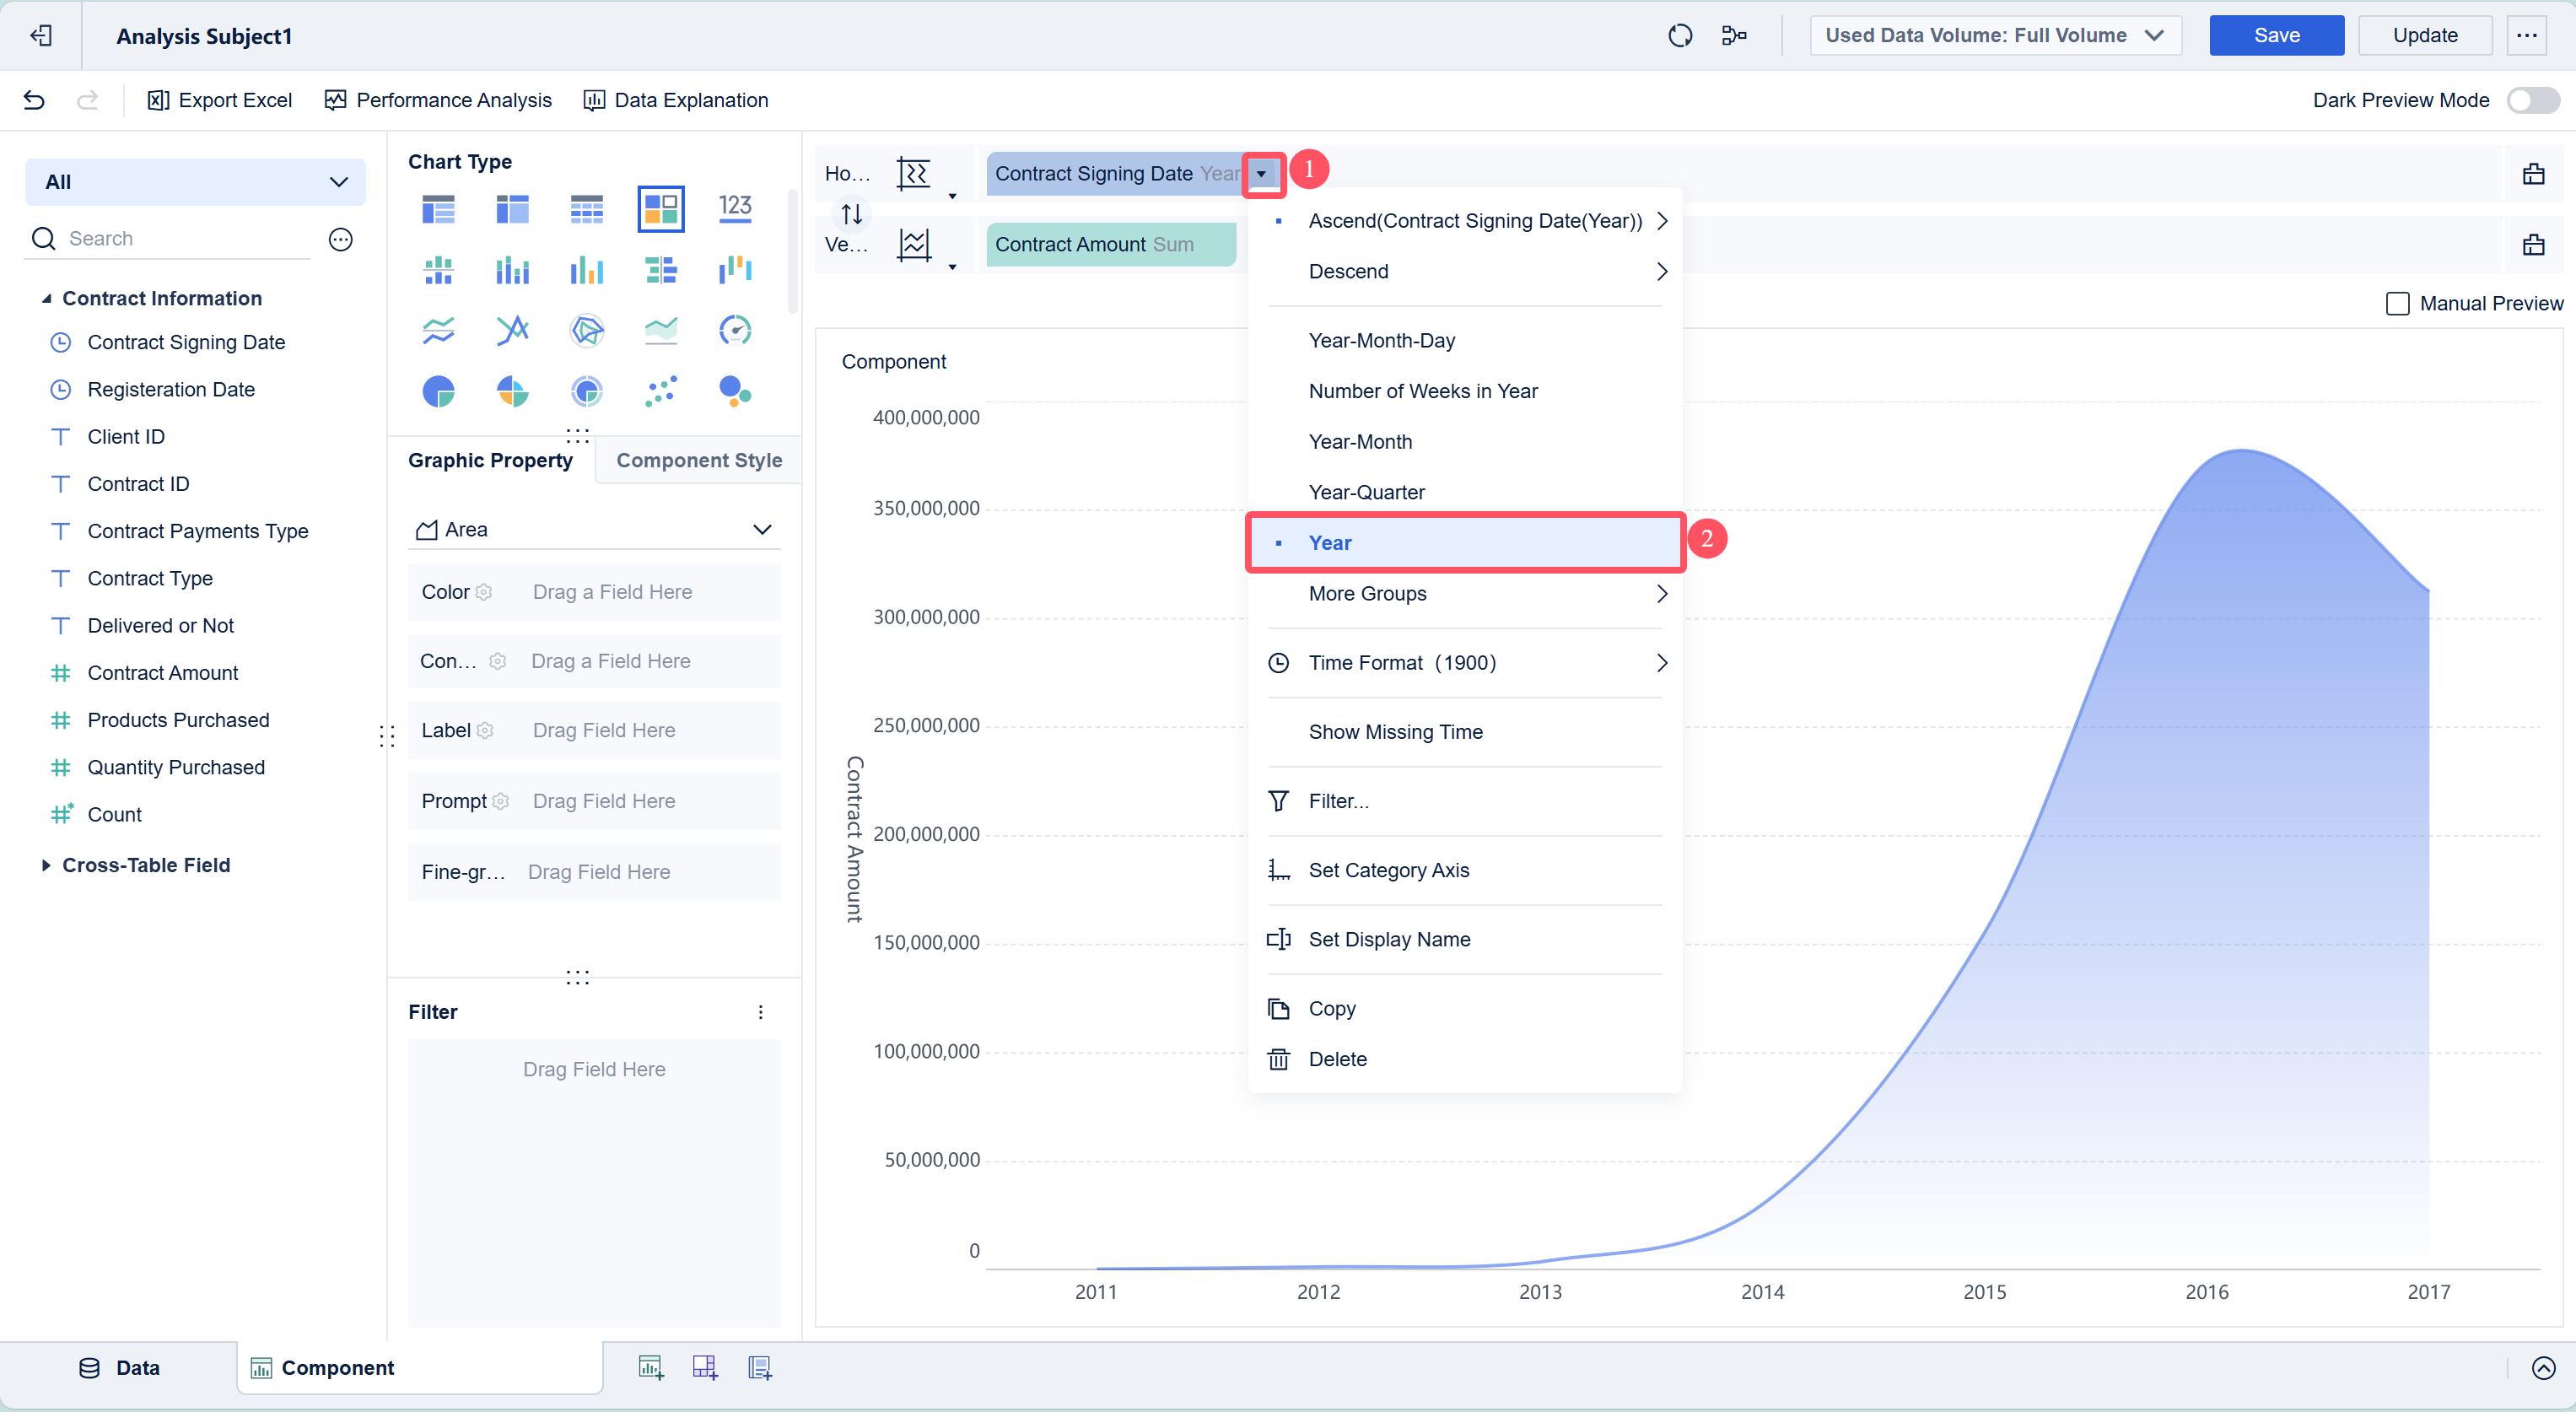The image size is (2576, 1412).
Task: Click the Color property settings gear
Action: click(484, 592)
